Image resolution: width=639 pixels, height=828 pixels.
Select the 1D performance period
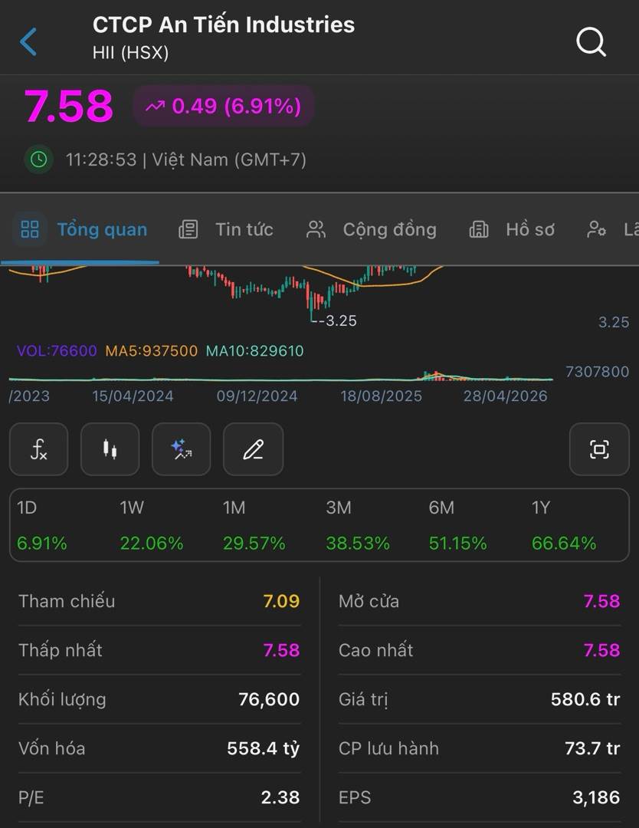[x=41, y=525]
